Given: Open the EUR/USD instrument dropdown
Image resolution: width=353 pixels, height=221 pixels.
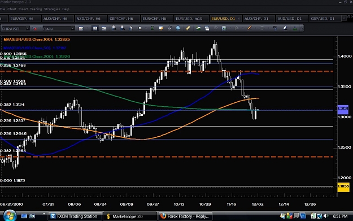Looking at the screenshot, I should click(28, 28).
